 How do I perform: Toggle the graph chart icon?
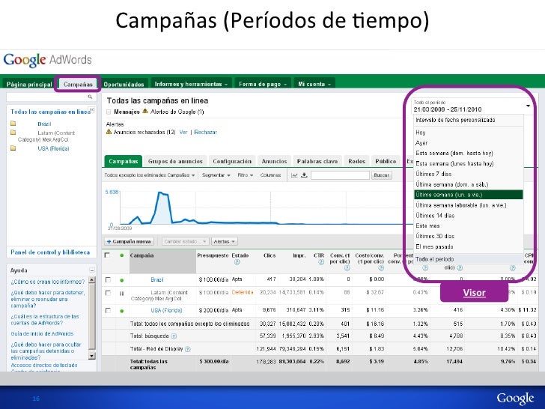(x=294, y=175)
